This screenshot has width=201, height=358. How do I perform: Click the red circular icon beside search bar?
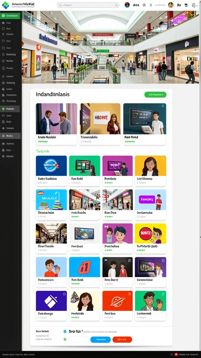pyautogui.click(x=127, y=5)
